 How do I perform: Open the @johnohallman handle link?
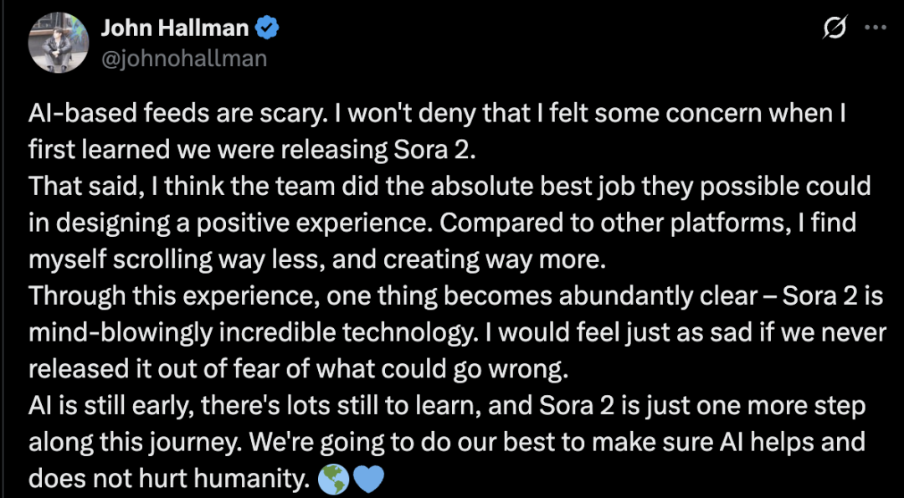pos(184,58)
